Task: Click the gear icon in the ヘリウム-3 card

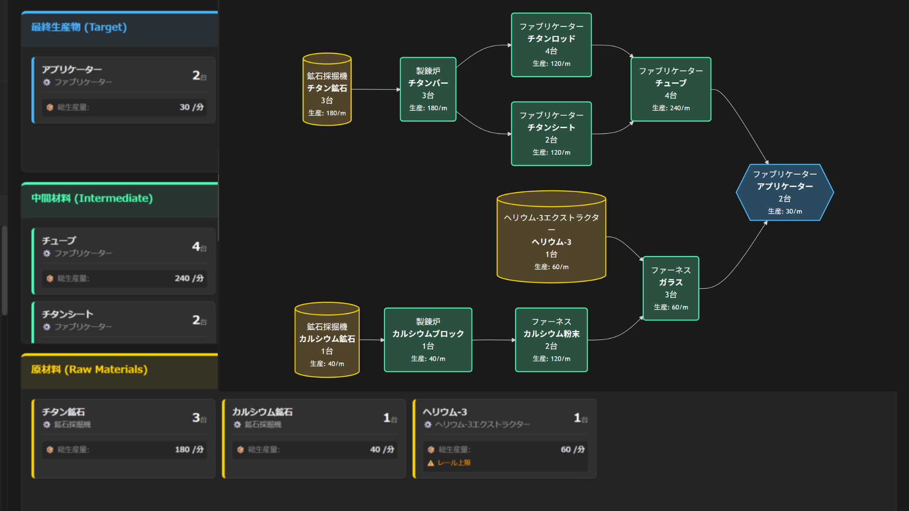Action: [428, 425]
